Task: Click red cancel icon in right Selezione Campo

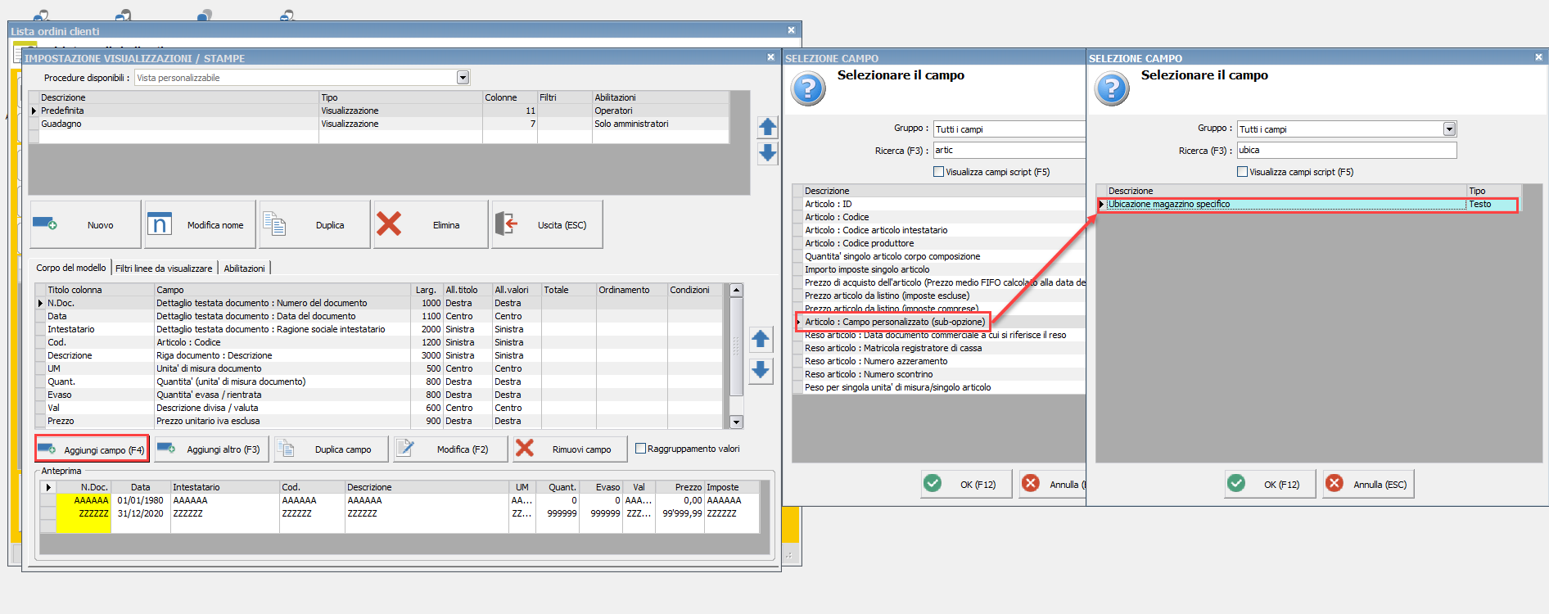Action: (x=1334, y=484)
